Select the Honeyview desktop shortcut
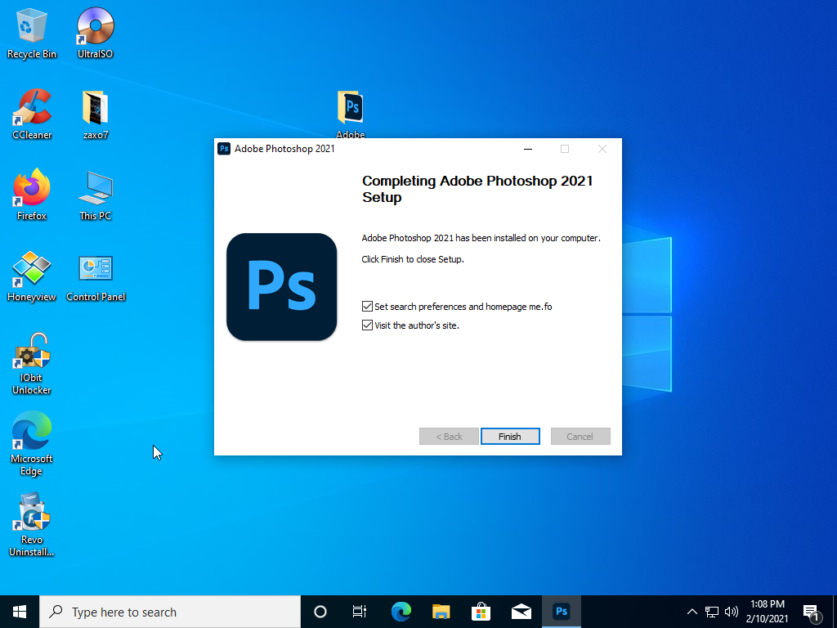 pos(32,276)
